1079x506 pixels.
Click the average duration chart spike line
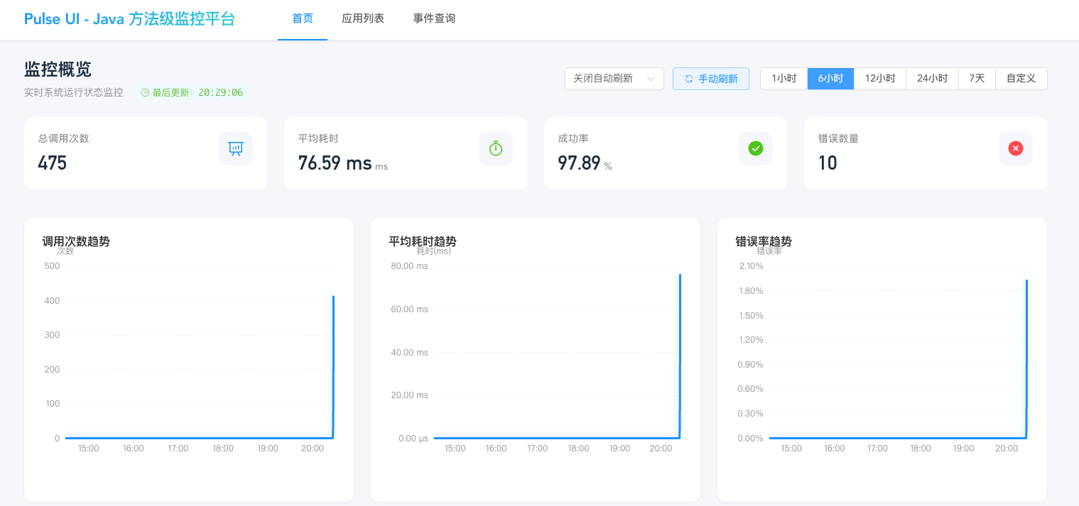tap(680, 355)
